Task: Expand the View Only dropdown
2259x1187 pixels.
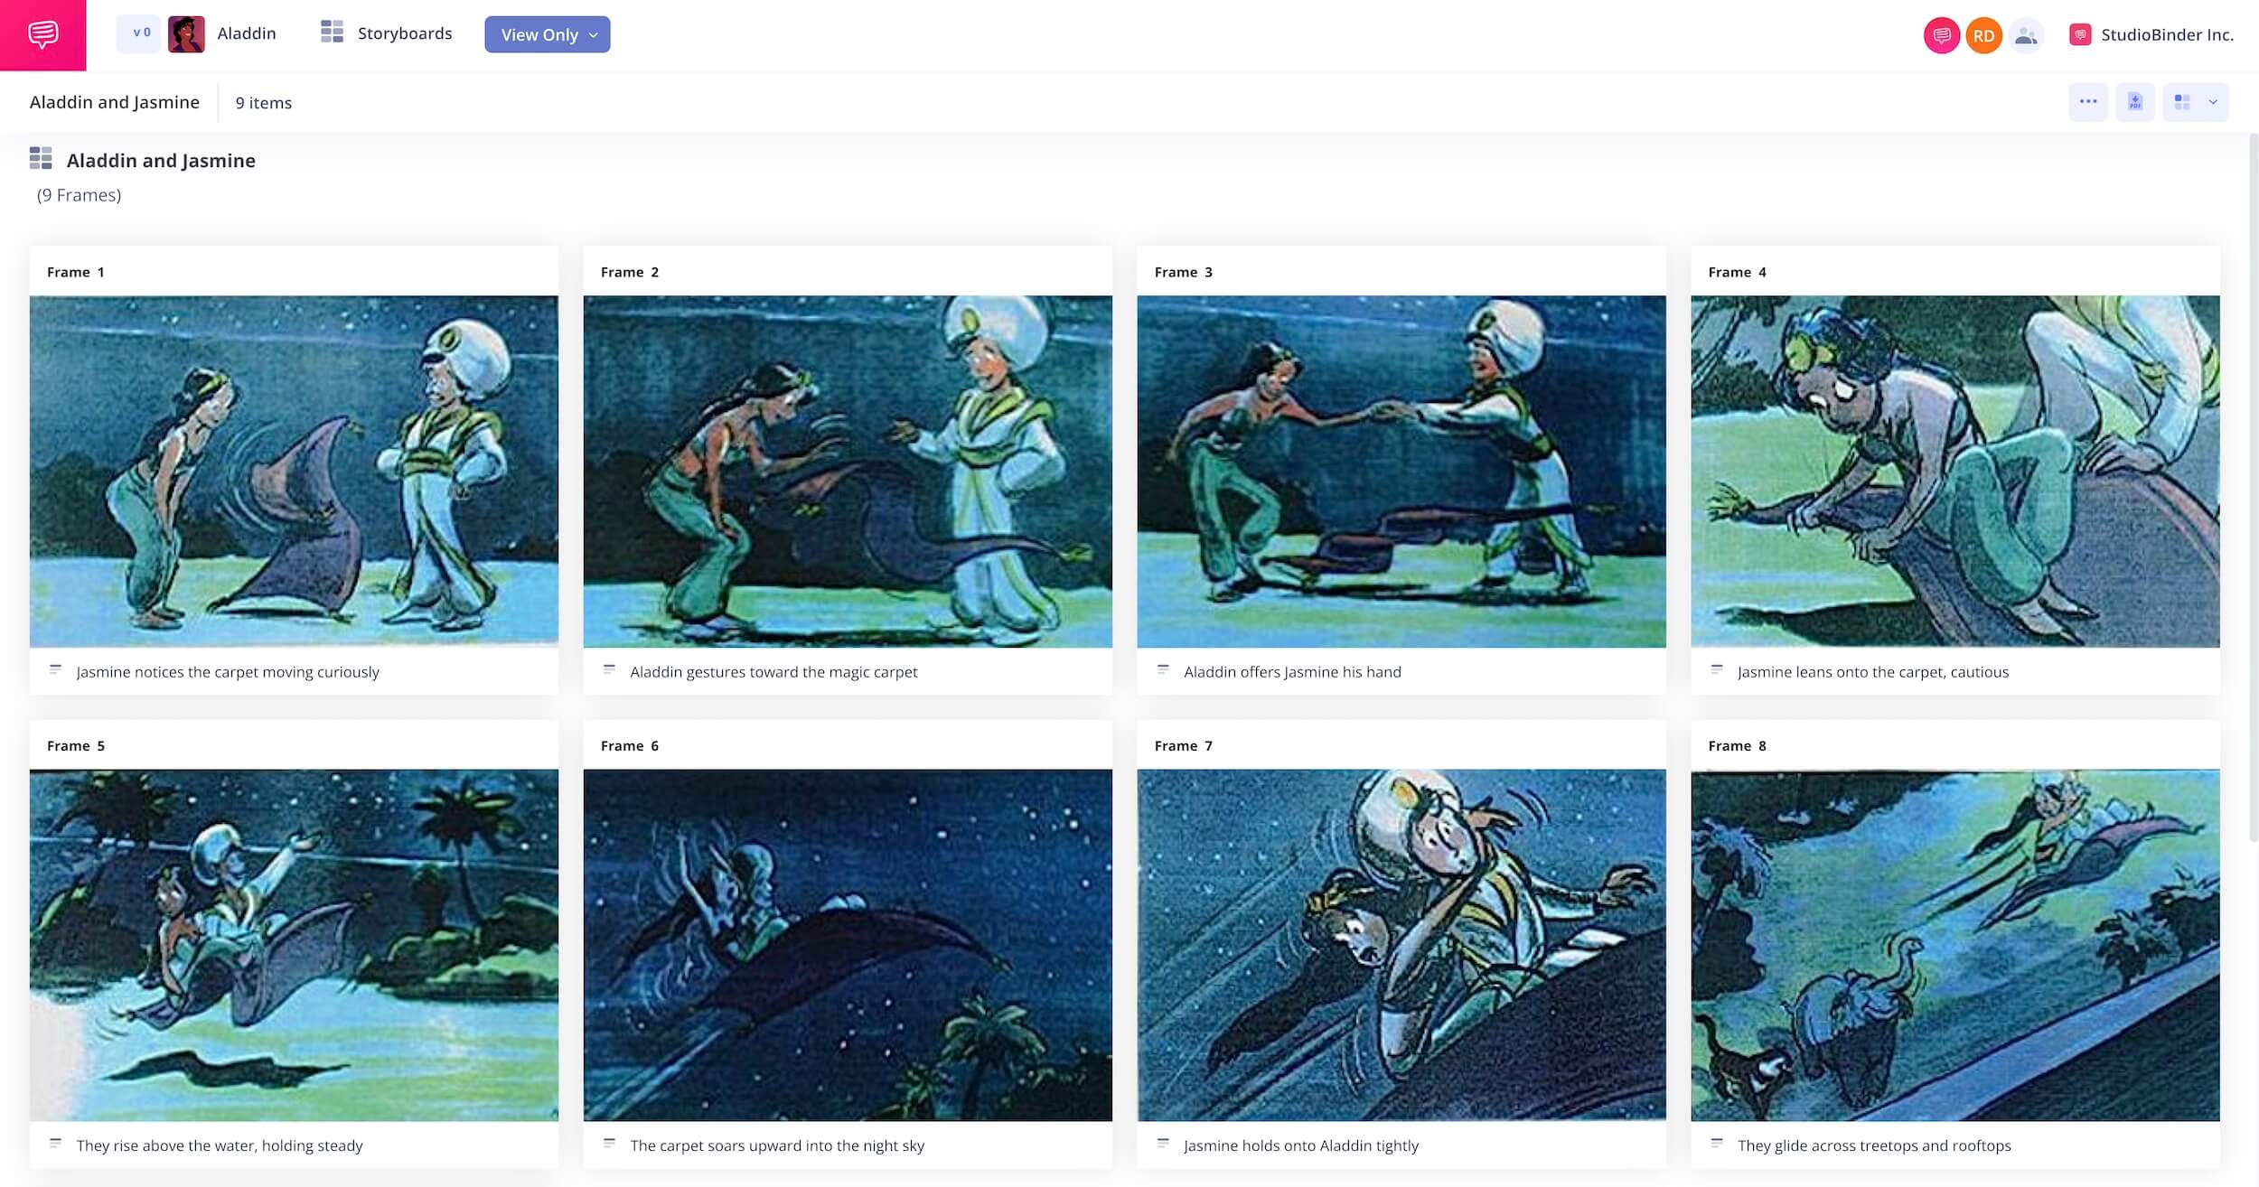Action: pyautogui.click(x=547, y=34)
